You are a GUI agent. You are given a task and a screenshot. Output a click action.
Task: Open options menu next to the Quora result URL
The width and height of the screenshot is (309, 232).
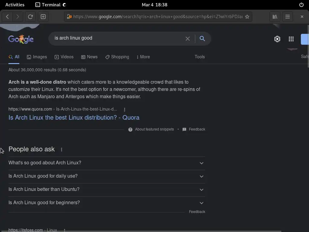tap(125, 109)
